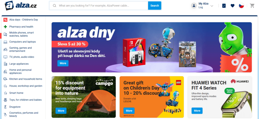Expand the My Alza dropdown chevron
This screenshot has height=119, width=259.
pyautogui.click(x=212, y=6)
